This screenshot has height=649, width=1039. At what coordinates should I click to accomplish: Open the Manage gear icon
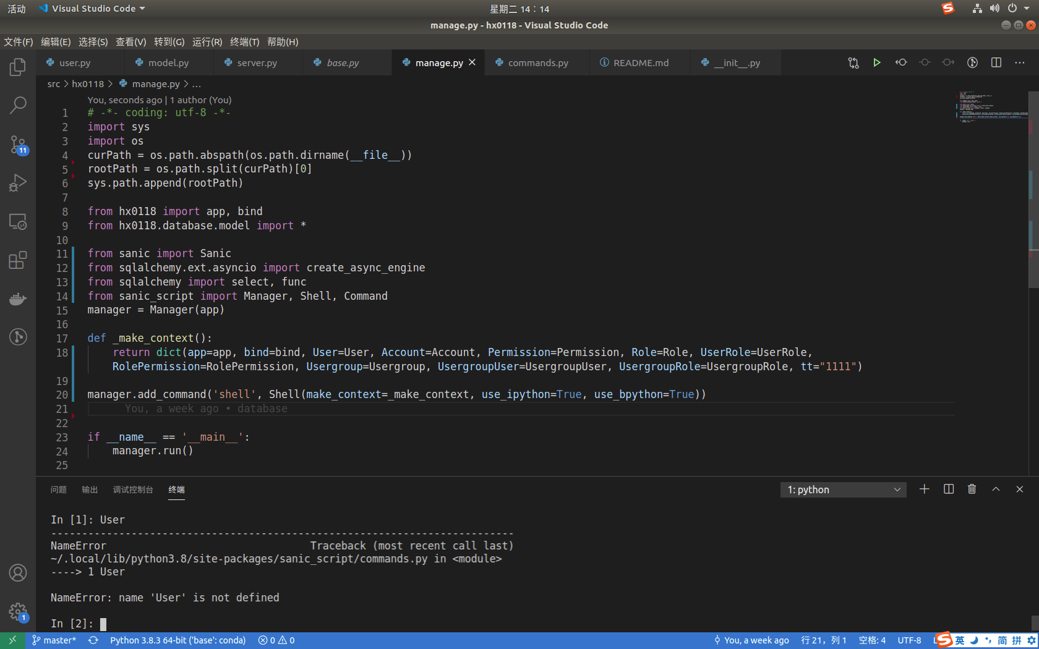point(18,613)
